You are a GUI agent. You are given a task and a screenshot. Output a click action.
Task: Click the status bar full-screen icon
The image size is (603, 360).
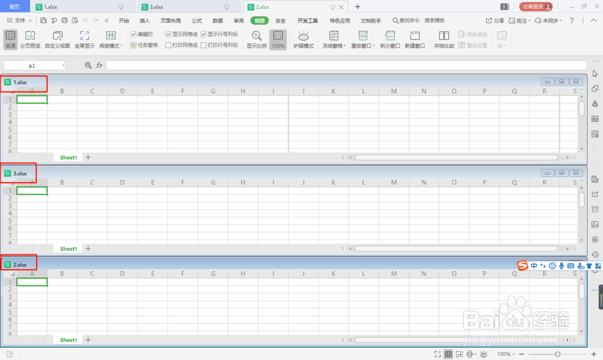(x=437, y=354)
